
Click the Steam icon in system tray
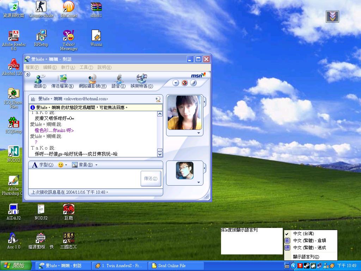coord(306,266)
